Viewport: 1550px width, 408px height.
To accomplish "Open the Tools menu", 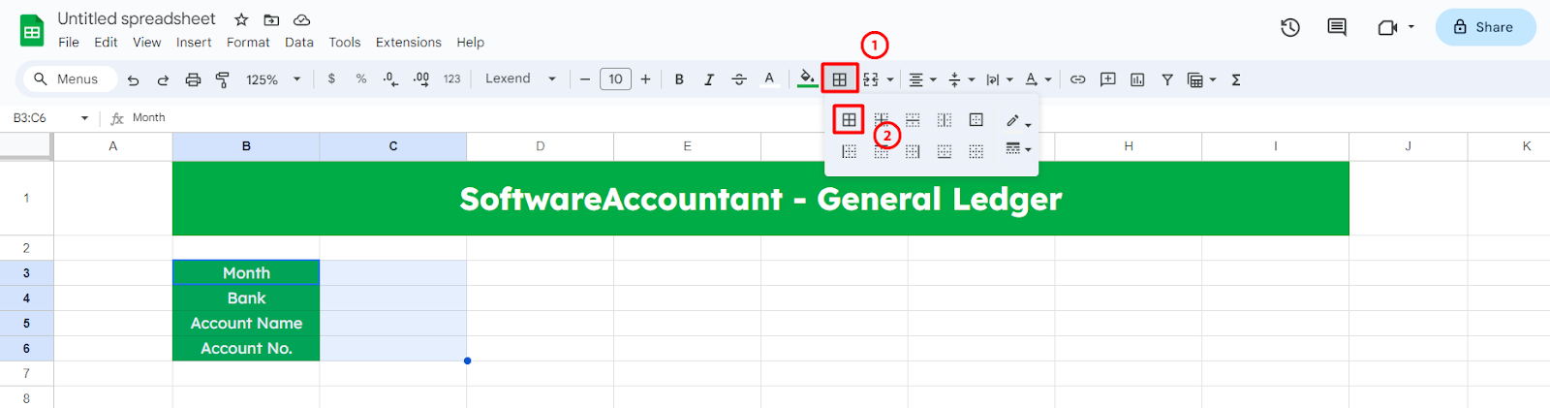I will coord(344,43).
